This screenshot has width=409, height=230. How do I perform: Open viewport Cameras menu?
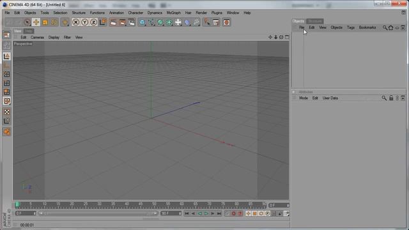coord(37,37)
